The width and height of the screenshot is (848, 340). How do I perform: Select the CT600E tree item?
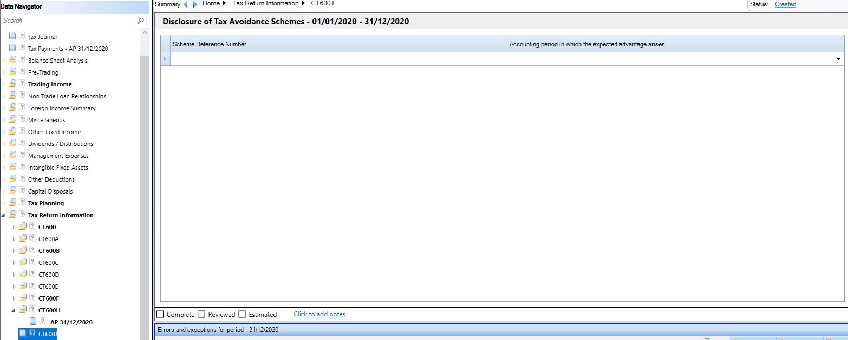coord(48,286)
